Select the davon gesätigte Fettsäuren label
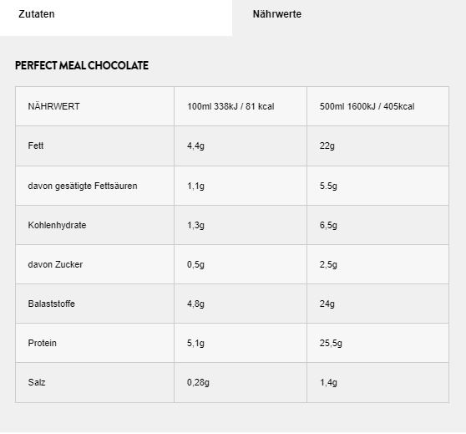The width and height of the screenshot is (466, 434). click(x=83, y=186)
